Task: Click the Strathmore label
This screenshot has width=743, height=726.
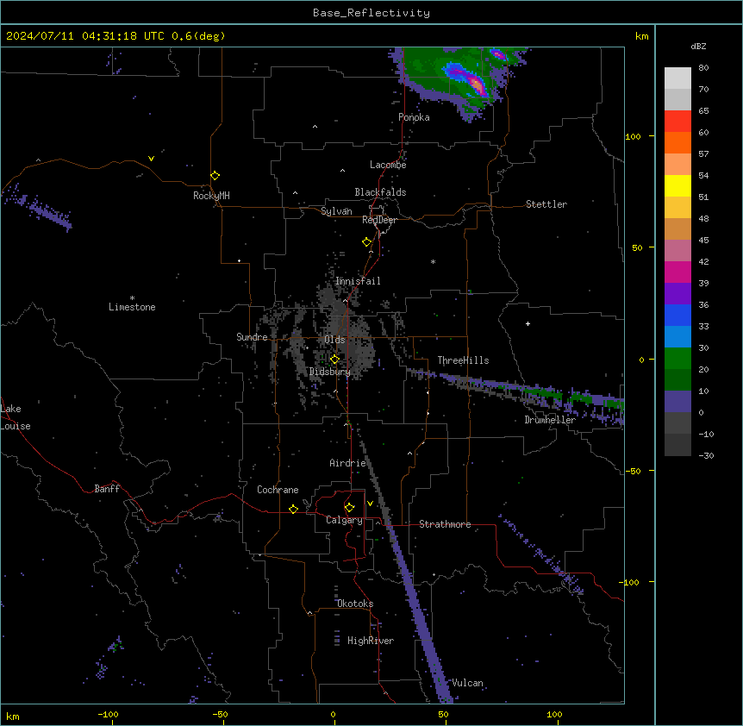Action: (445, 524)
